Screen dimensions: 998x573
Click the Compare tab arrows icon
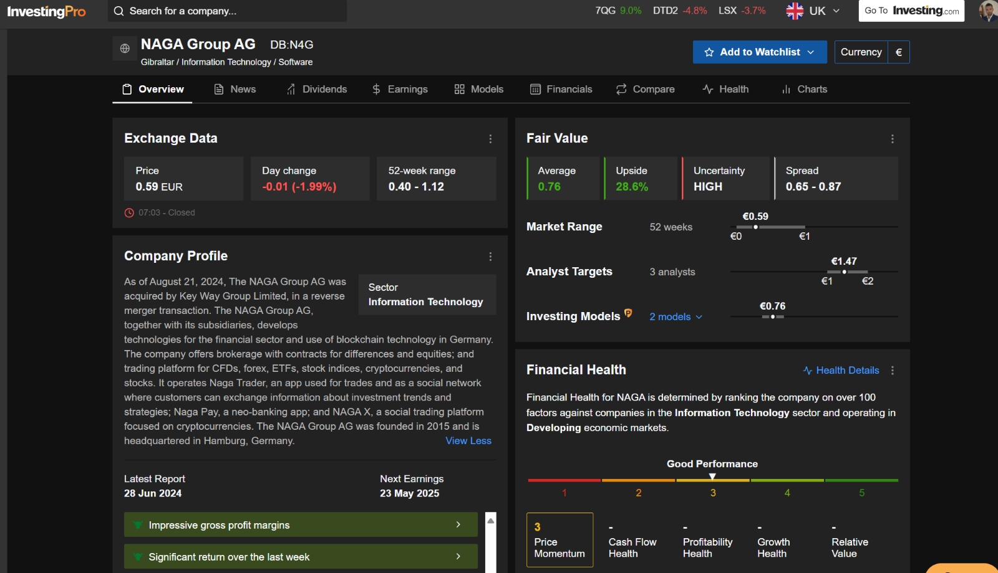click(621, 90)
